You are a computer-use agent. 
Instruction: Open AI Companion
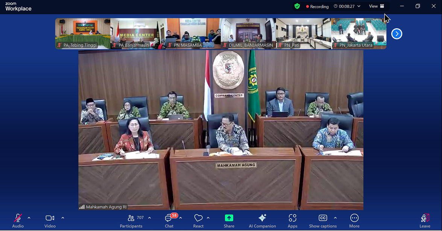point(262,221)
